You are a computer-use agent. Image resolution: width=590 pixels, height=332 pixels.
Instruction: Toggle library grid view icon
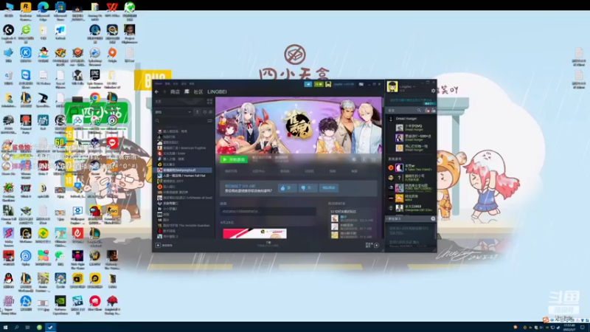[x=210, y=102]
